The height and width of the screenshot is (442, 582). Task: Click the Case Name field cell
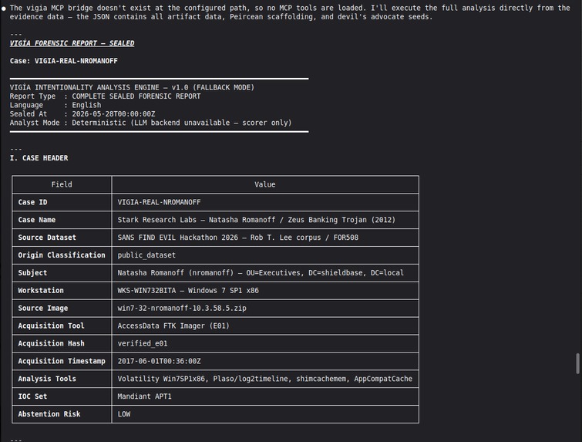click(62, 220)
